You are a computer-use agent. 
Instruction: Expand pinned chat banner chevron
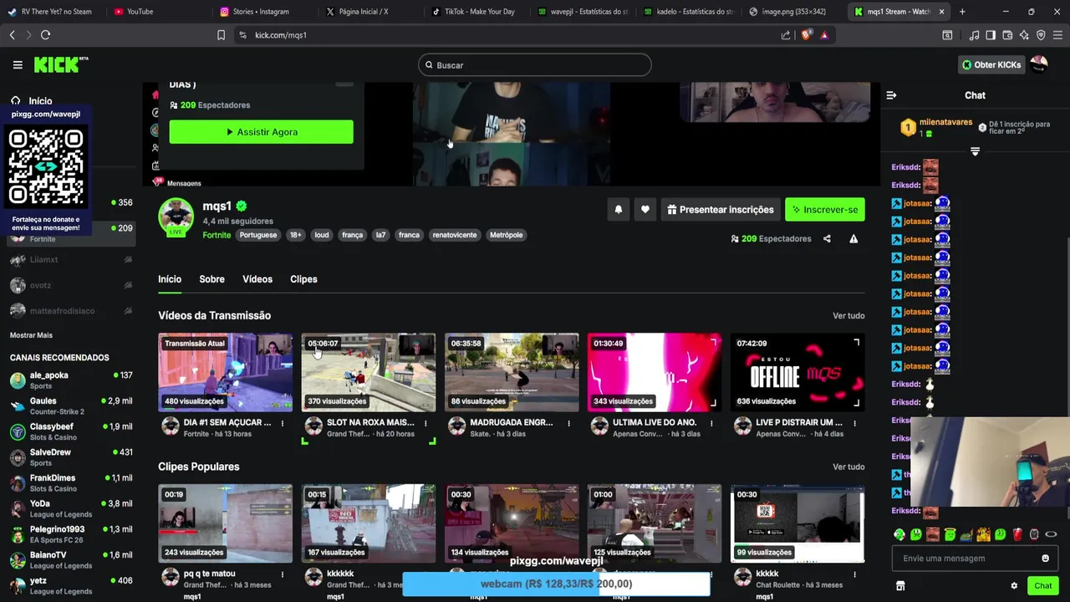pyautogui.click(x=975, y=151)
